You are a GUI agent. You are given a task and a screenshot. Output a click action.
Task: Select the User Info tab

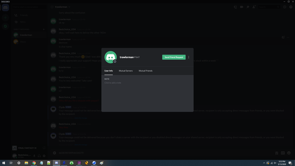pos(109,71)
